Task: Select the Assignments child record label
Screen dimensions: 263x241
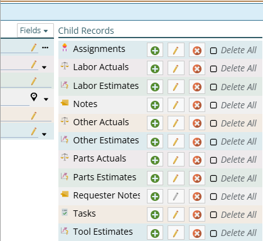Action: (x=99, y=49)
